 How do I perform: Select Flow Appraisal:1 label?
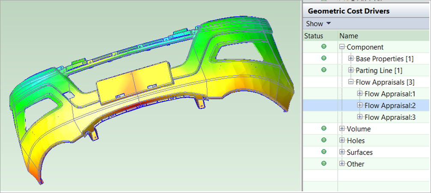click(389, 94)
